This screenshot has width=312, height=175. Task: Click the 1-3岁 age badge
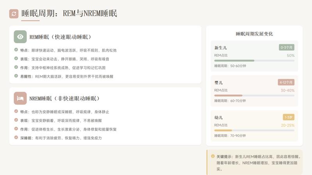click(x=289, y=117)
